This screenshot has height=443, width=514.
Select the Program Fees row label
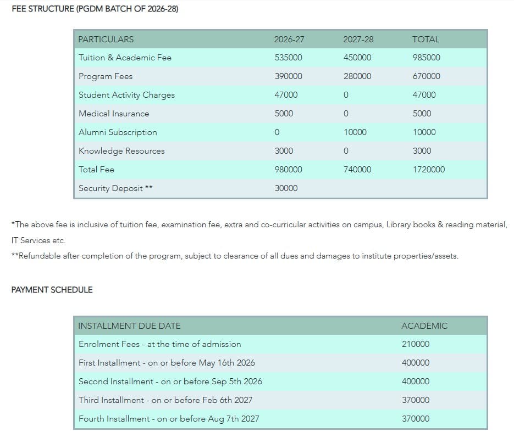[x=106, y=76]
